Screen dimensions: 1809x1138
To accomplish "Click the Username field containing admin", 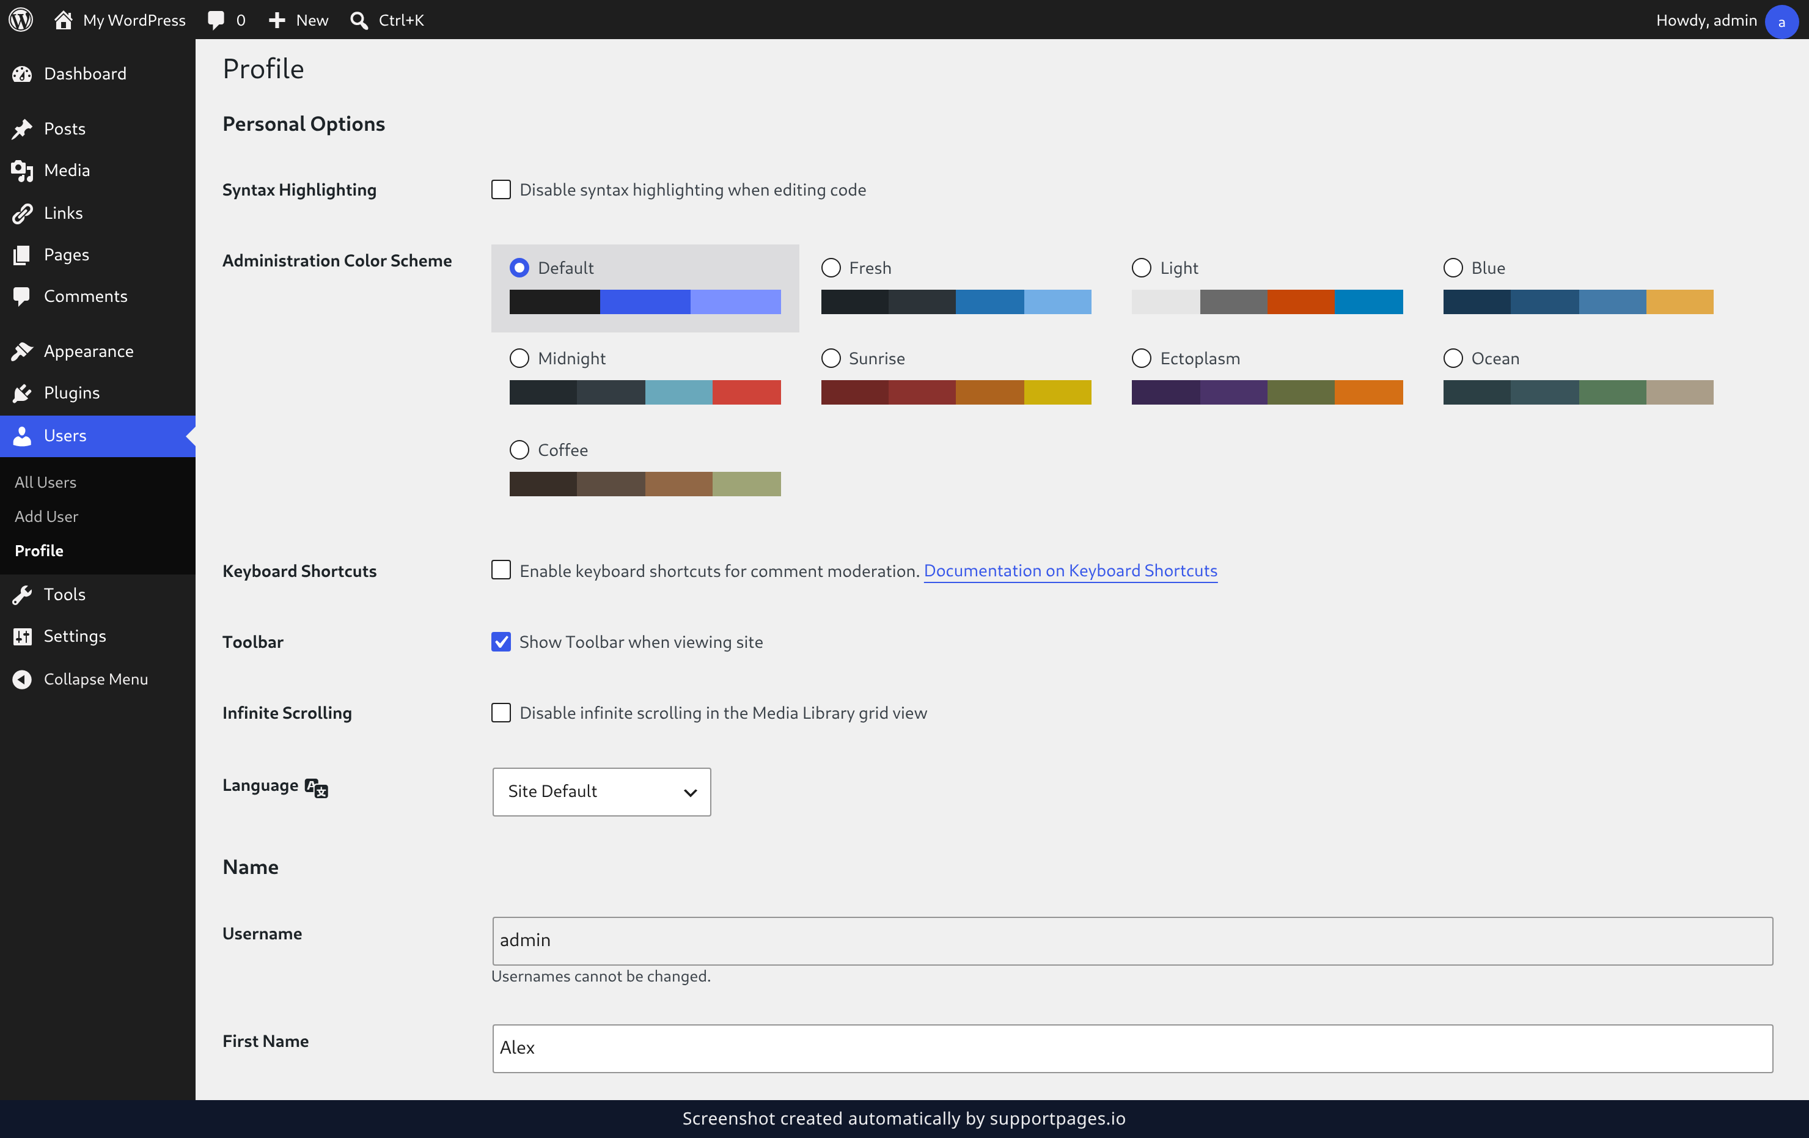I will (1132, 941).
